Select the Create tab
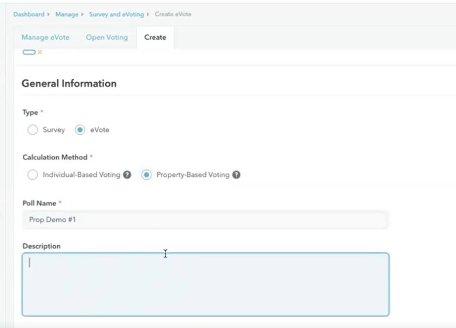Screen dimensions: 456x328 click(155, 37)
